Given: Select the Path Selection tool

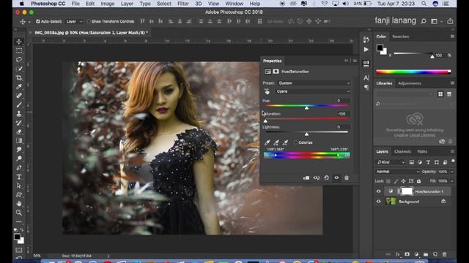Looking at the screenshot, I should click(19, 186).
